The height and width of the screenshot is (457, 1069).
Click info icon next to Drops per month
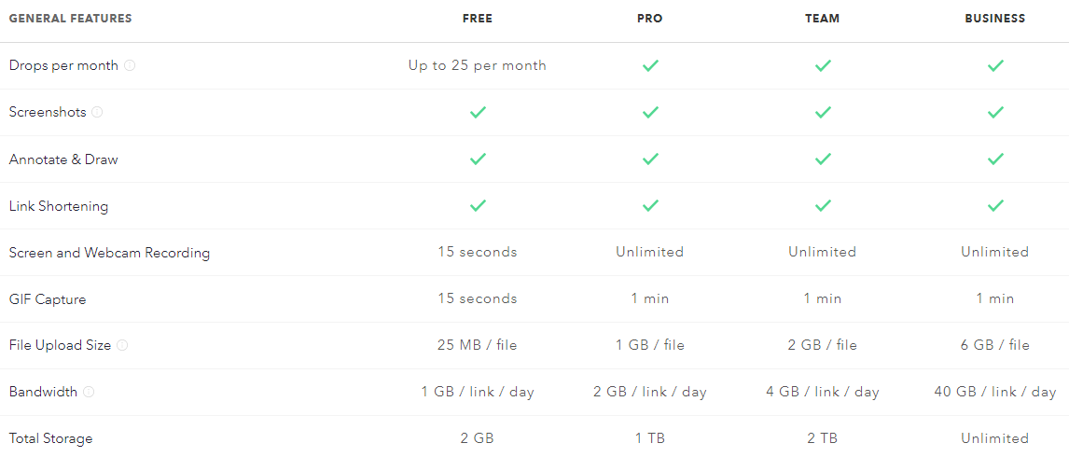(x=130, y=66)
